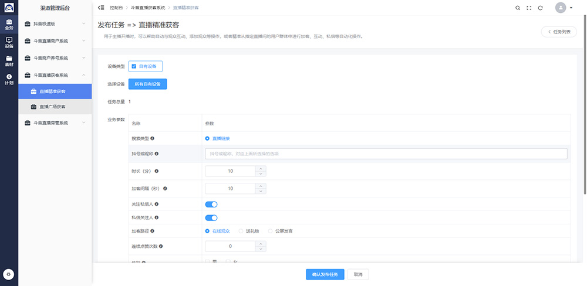Click the 抖号或昵称 input field
587x286 pixels.
tap(386, 154)
